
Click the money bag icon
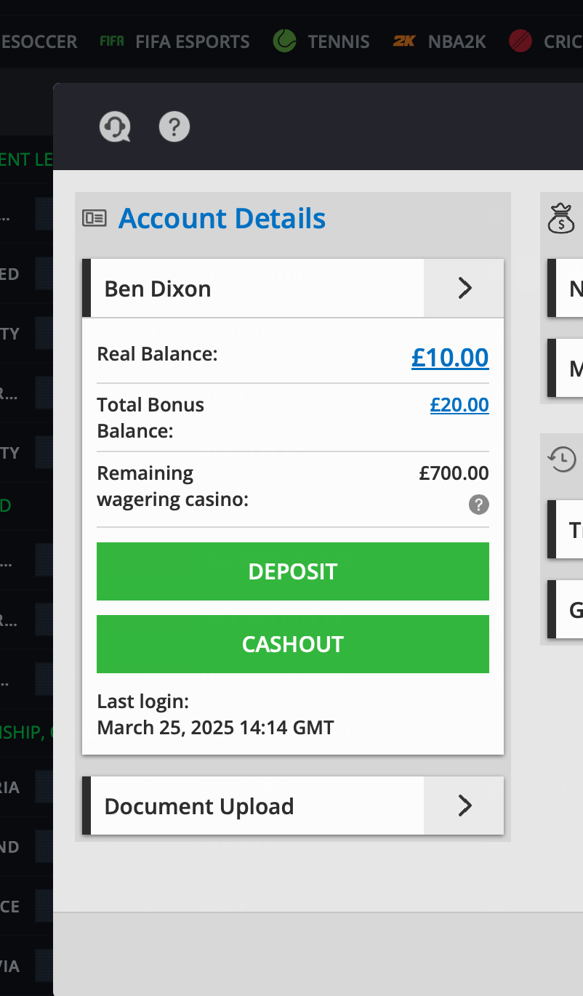click(561, 219)
